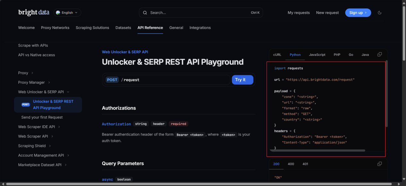Click the Sign up button

pos(358,13)
